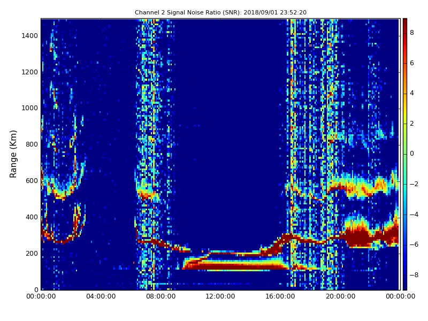
Task: Click the plot title Channel 2 Signal Noise Ratio
Action: point(220,12)
